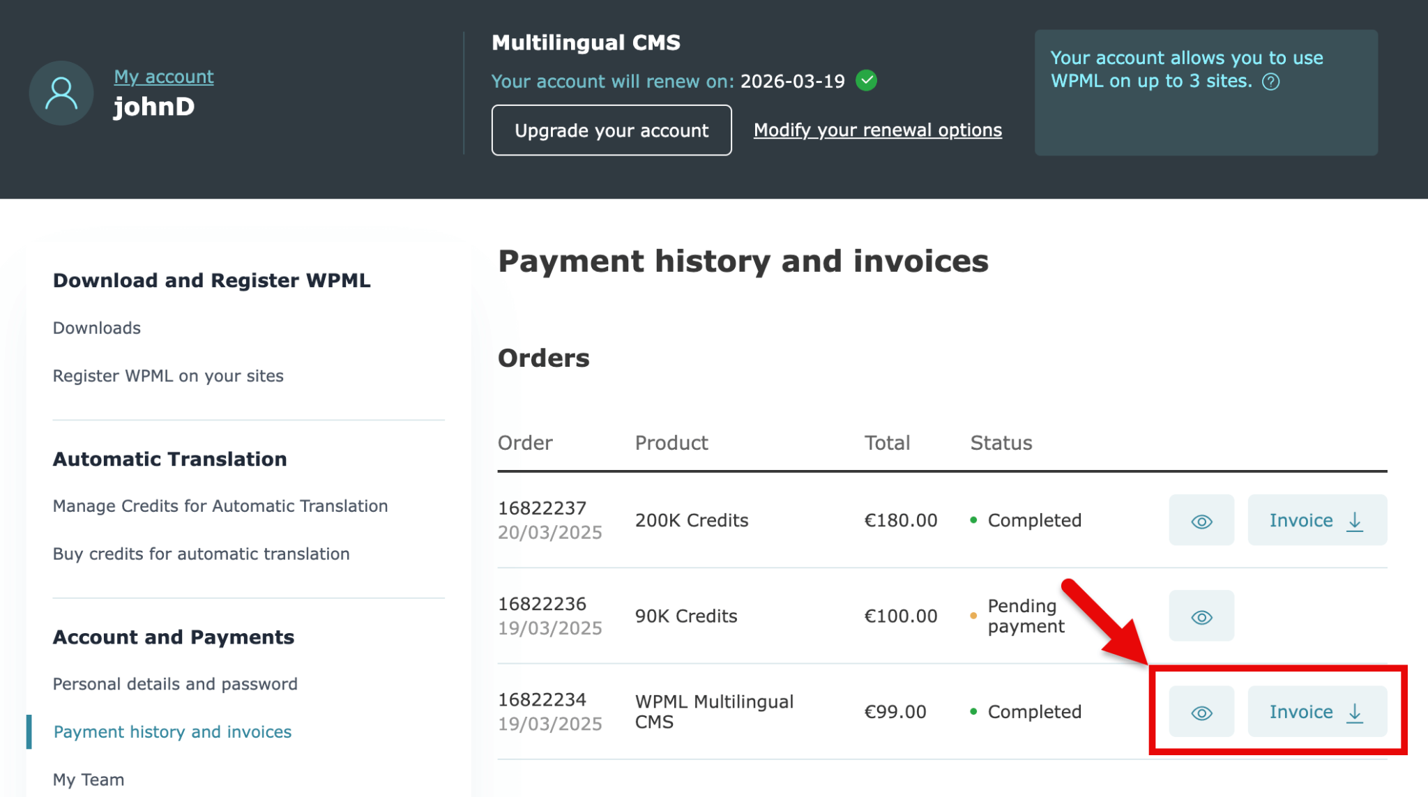1428x797 pixels.
Task: Click the highlighted eye icon for order 16822234
Action: [1201, 711]
